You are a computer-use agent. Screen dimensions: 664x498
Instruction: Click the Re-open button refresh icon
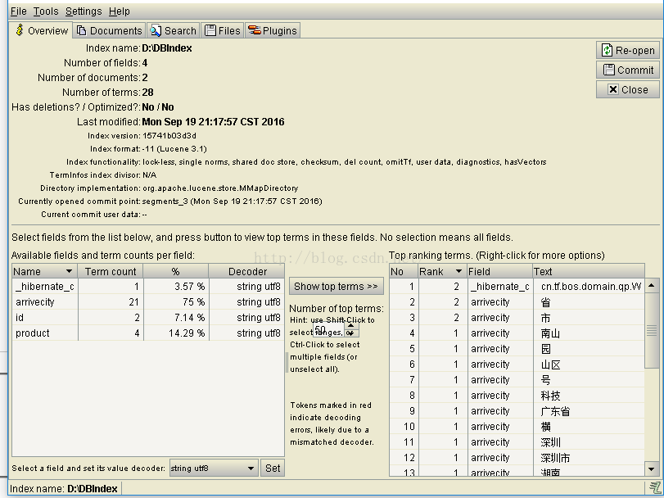click(x=607, y=50)
